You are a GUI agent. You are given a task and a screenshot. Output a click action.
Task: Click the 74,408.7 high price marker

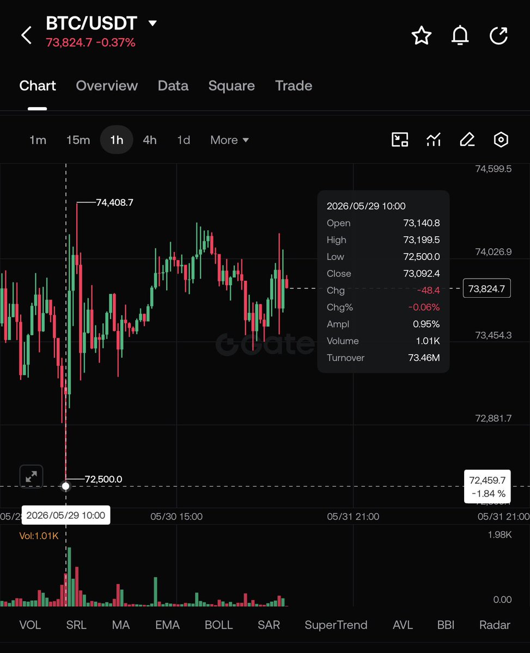pyautogui.click(x=114, y=202)
